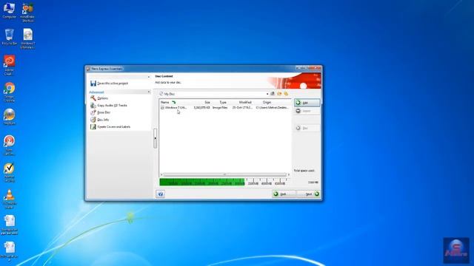
Task: Save the active project
Action: click(109, 83)
